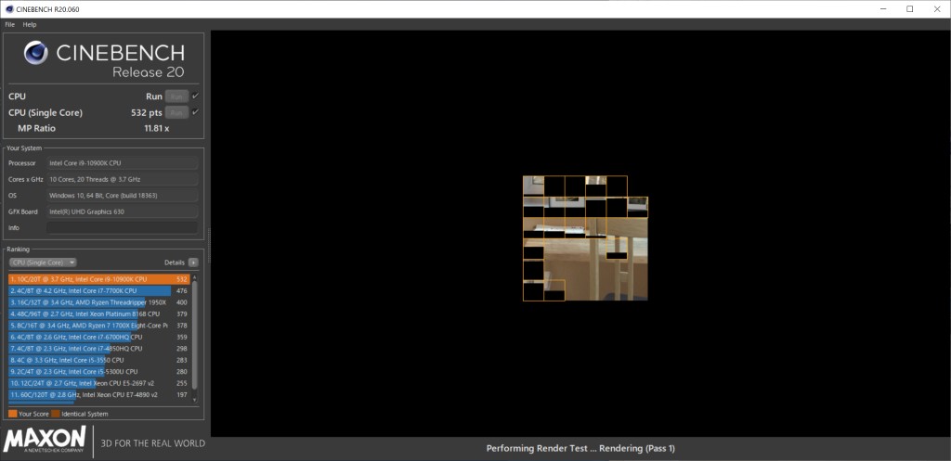Click the Performing Render Test status text
Viewport: 951px width, 461px height.
580,448
